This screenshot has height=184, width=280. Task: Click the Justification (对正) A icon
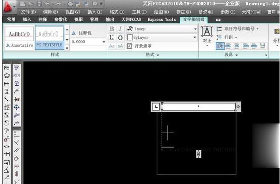pos(207,31)
